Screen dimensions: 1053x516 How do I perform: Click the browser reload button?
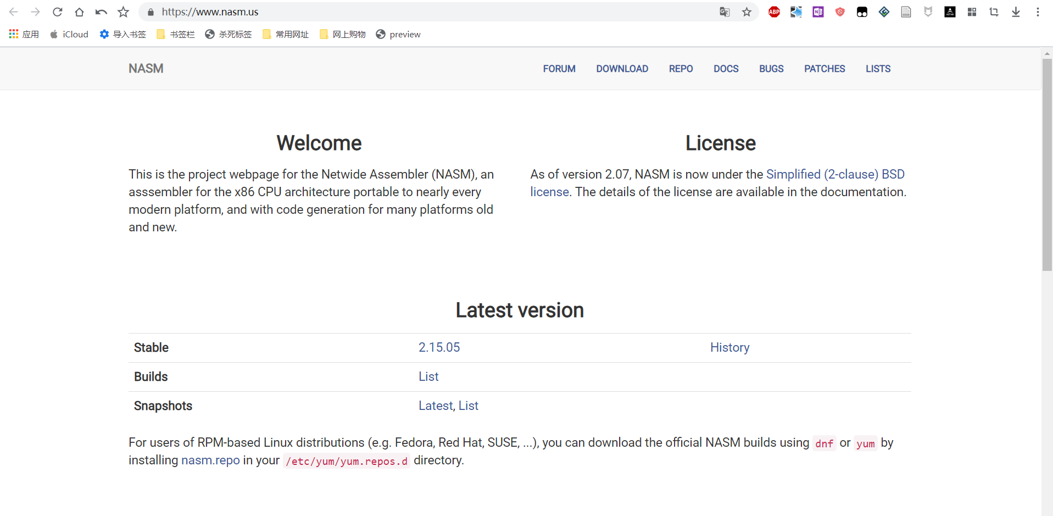tap(57, 12)
